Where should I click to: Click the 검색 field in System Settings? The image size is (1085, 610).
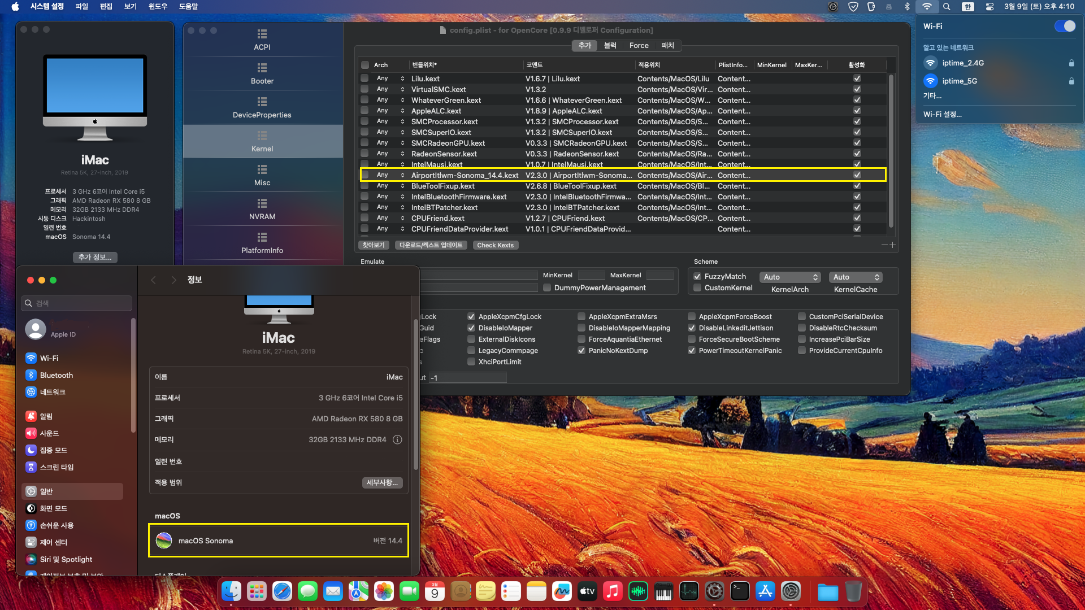point(77,303)
